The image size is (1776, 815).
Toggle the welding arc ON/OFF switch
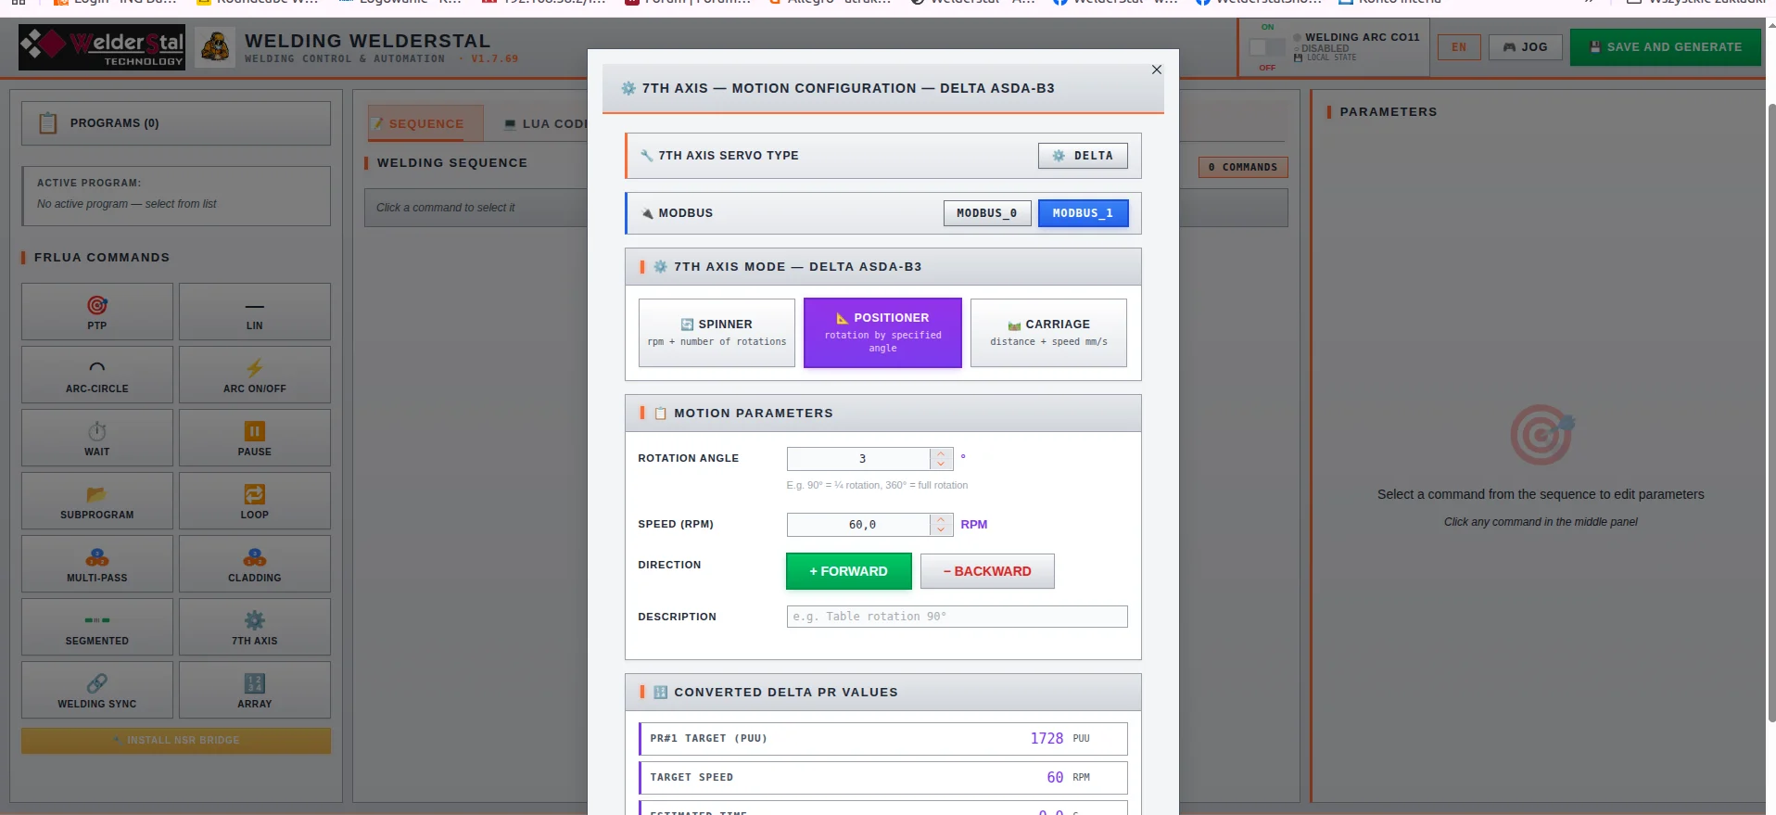(1266, 47)
